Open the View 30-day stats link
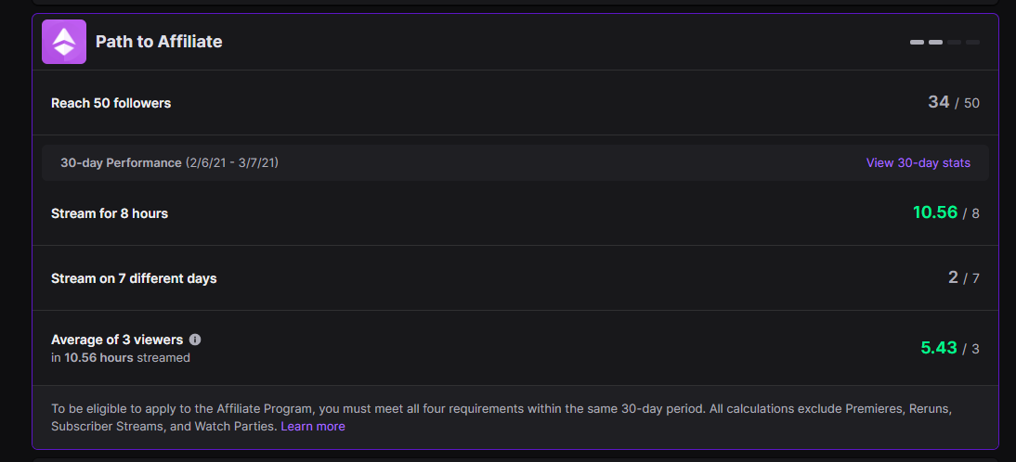 [918, 162]
